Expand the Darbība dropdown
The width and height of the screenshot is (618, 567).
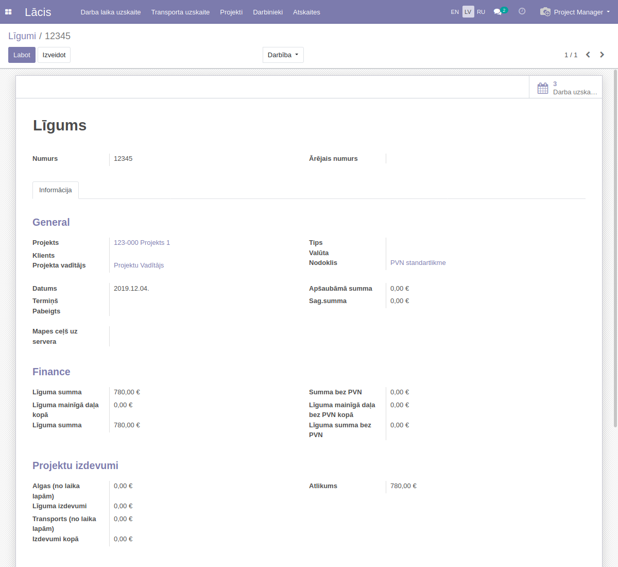283,55
